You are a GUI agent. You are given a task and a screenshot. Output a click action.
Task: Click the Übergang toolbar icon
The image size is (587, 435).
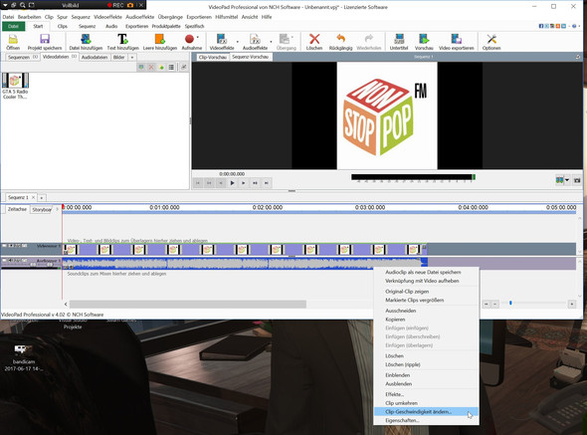click(285, 39)
